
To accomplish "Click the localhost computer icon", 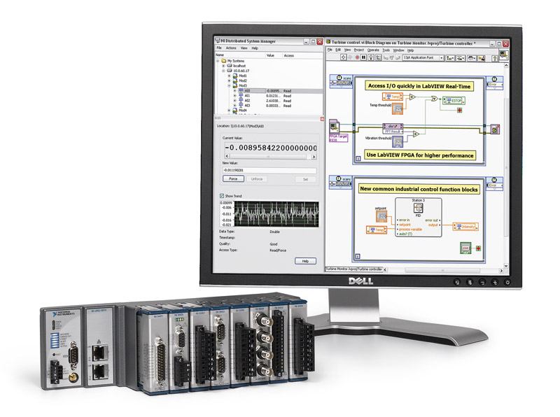I will [x=230, y=66].
